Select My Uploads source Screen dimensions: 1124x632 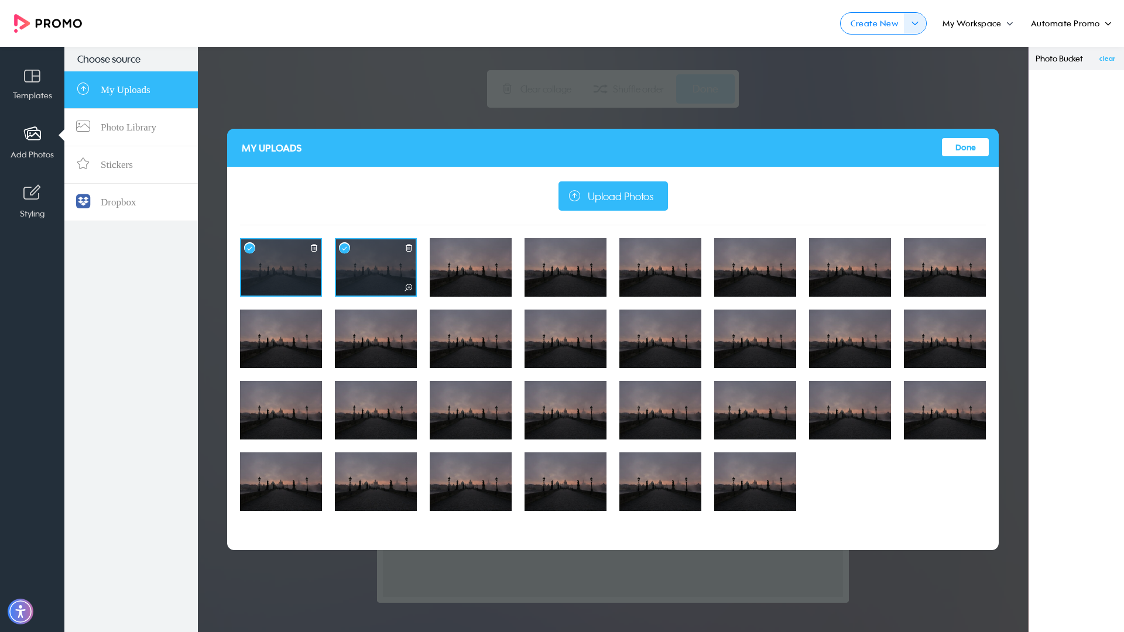131,90
